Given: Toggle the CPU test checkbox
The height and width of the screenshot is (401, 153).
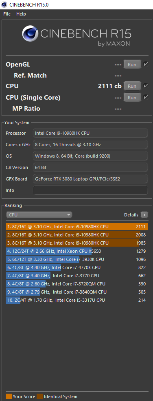Looking at the screenshot, I should point(146,86).
